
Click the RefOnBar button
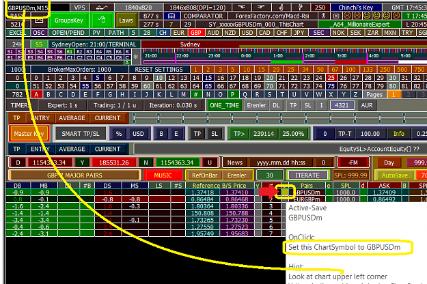click(x=204, y=175)
